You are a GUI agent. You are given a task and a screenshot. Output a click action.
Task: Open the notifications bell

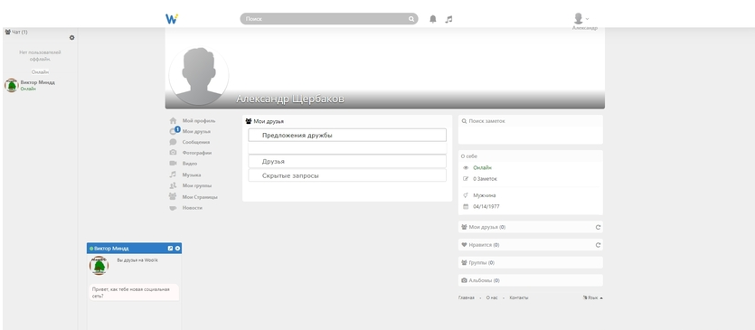click(433, 19)
